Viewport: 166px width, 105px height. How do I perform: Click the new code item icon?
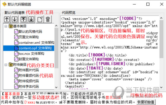(40, 19)
